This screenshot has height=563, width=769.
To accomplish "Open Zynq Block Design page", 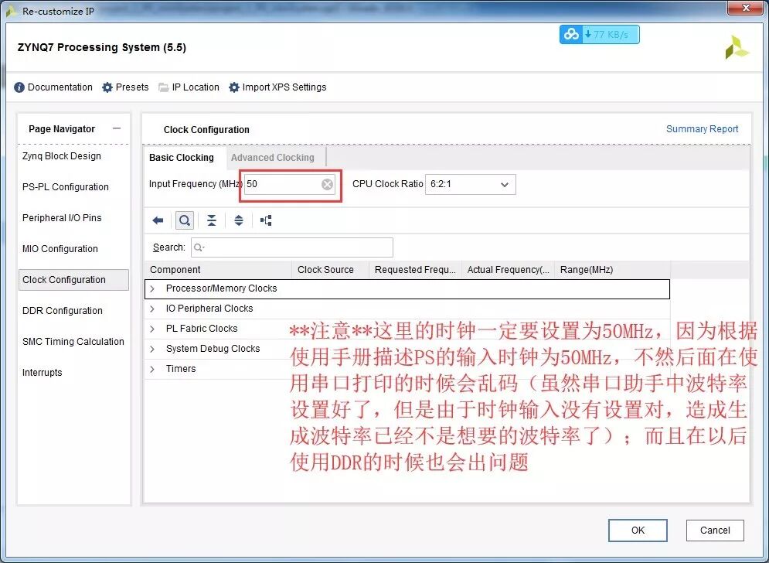I will [62, 156].
